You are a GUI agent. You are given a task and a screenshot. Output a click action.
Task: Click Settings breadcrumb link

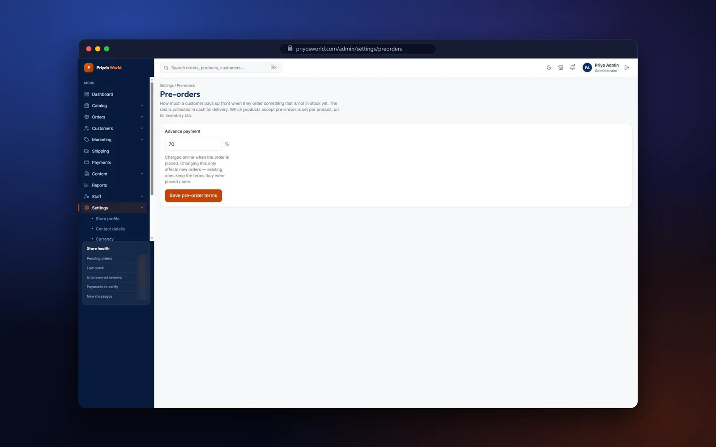[x=166, y=85]
